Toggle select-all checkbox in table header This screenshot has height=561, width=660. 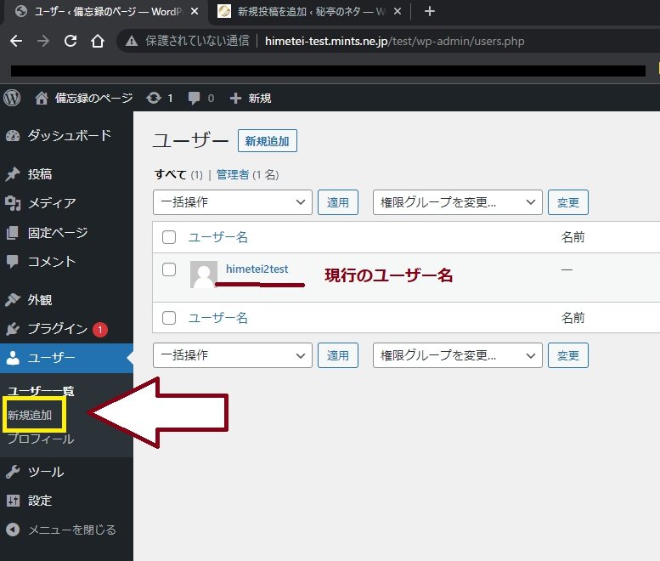tap(169, 237)
